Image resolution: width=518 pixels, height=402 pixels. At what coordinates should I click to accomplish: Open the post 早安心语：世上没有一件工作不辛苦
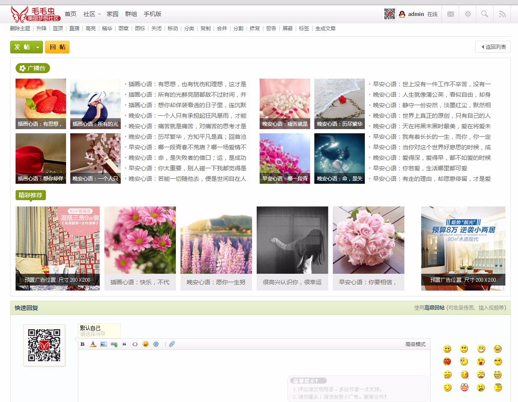[x=432, y=84]
